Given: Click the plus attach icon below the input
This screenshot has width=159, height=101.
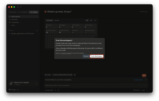Looking at the screenshot, I should [x=55, y=90].
